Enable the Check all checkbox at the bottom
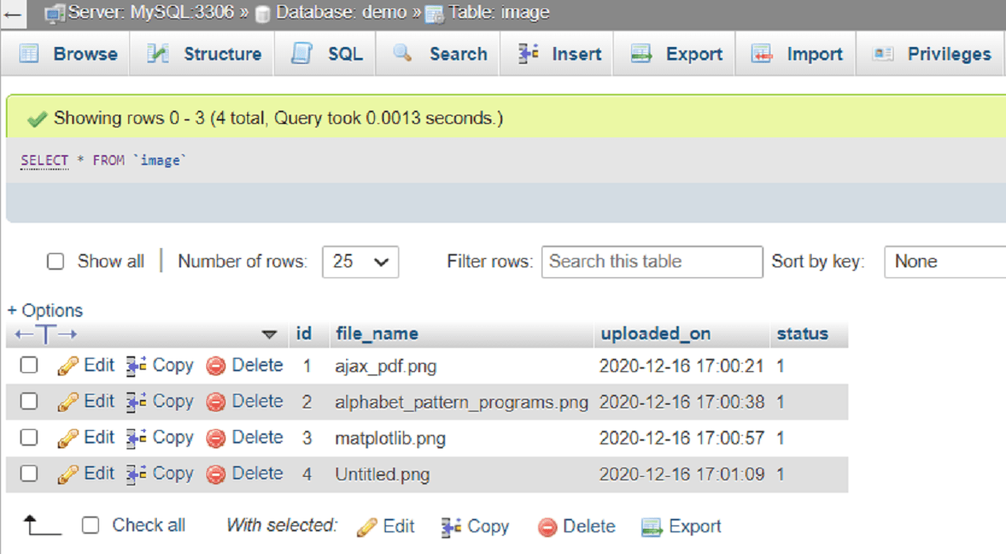Image resolution: width=1006 pixels, height=554 pixels. coord(89,525)
